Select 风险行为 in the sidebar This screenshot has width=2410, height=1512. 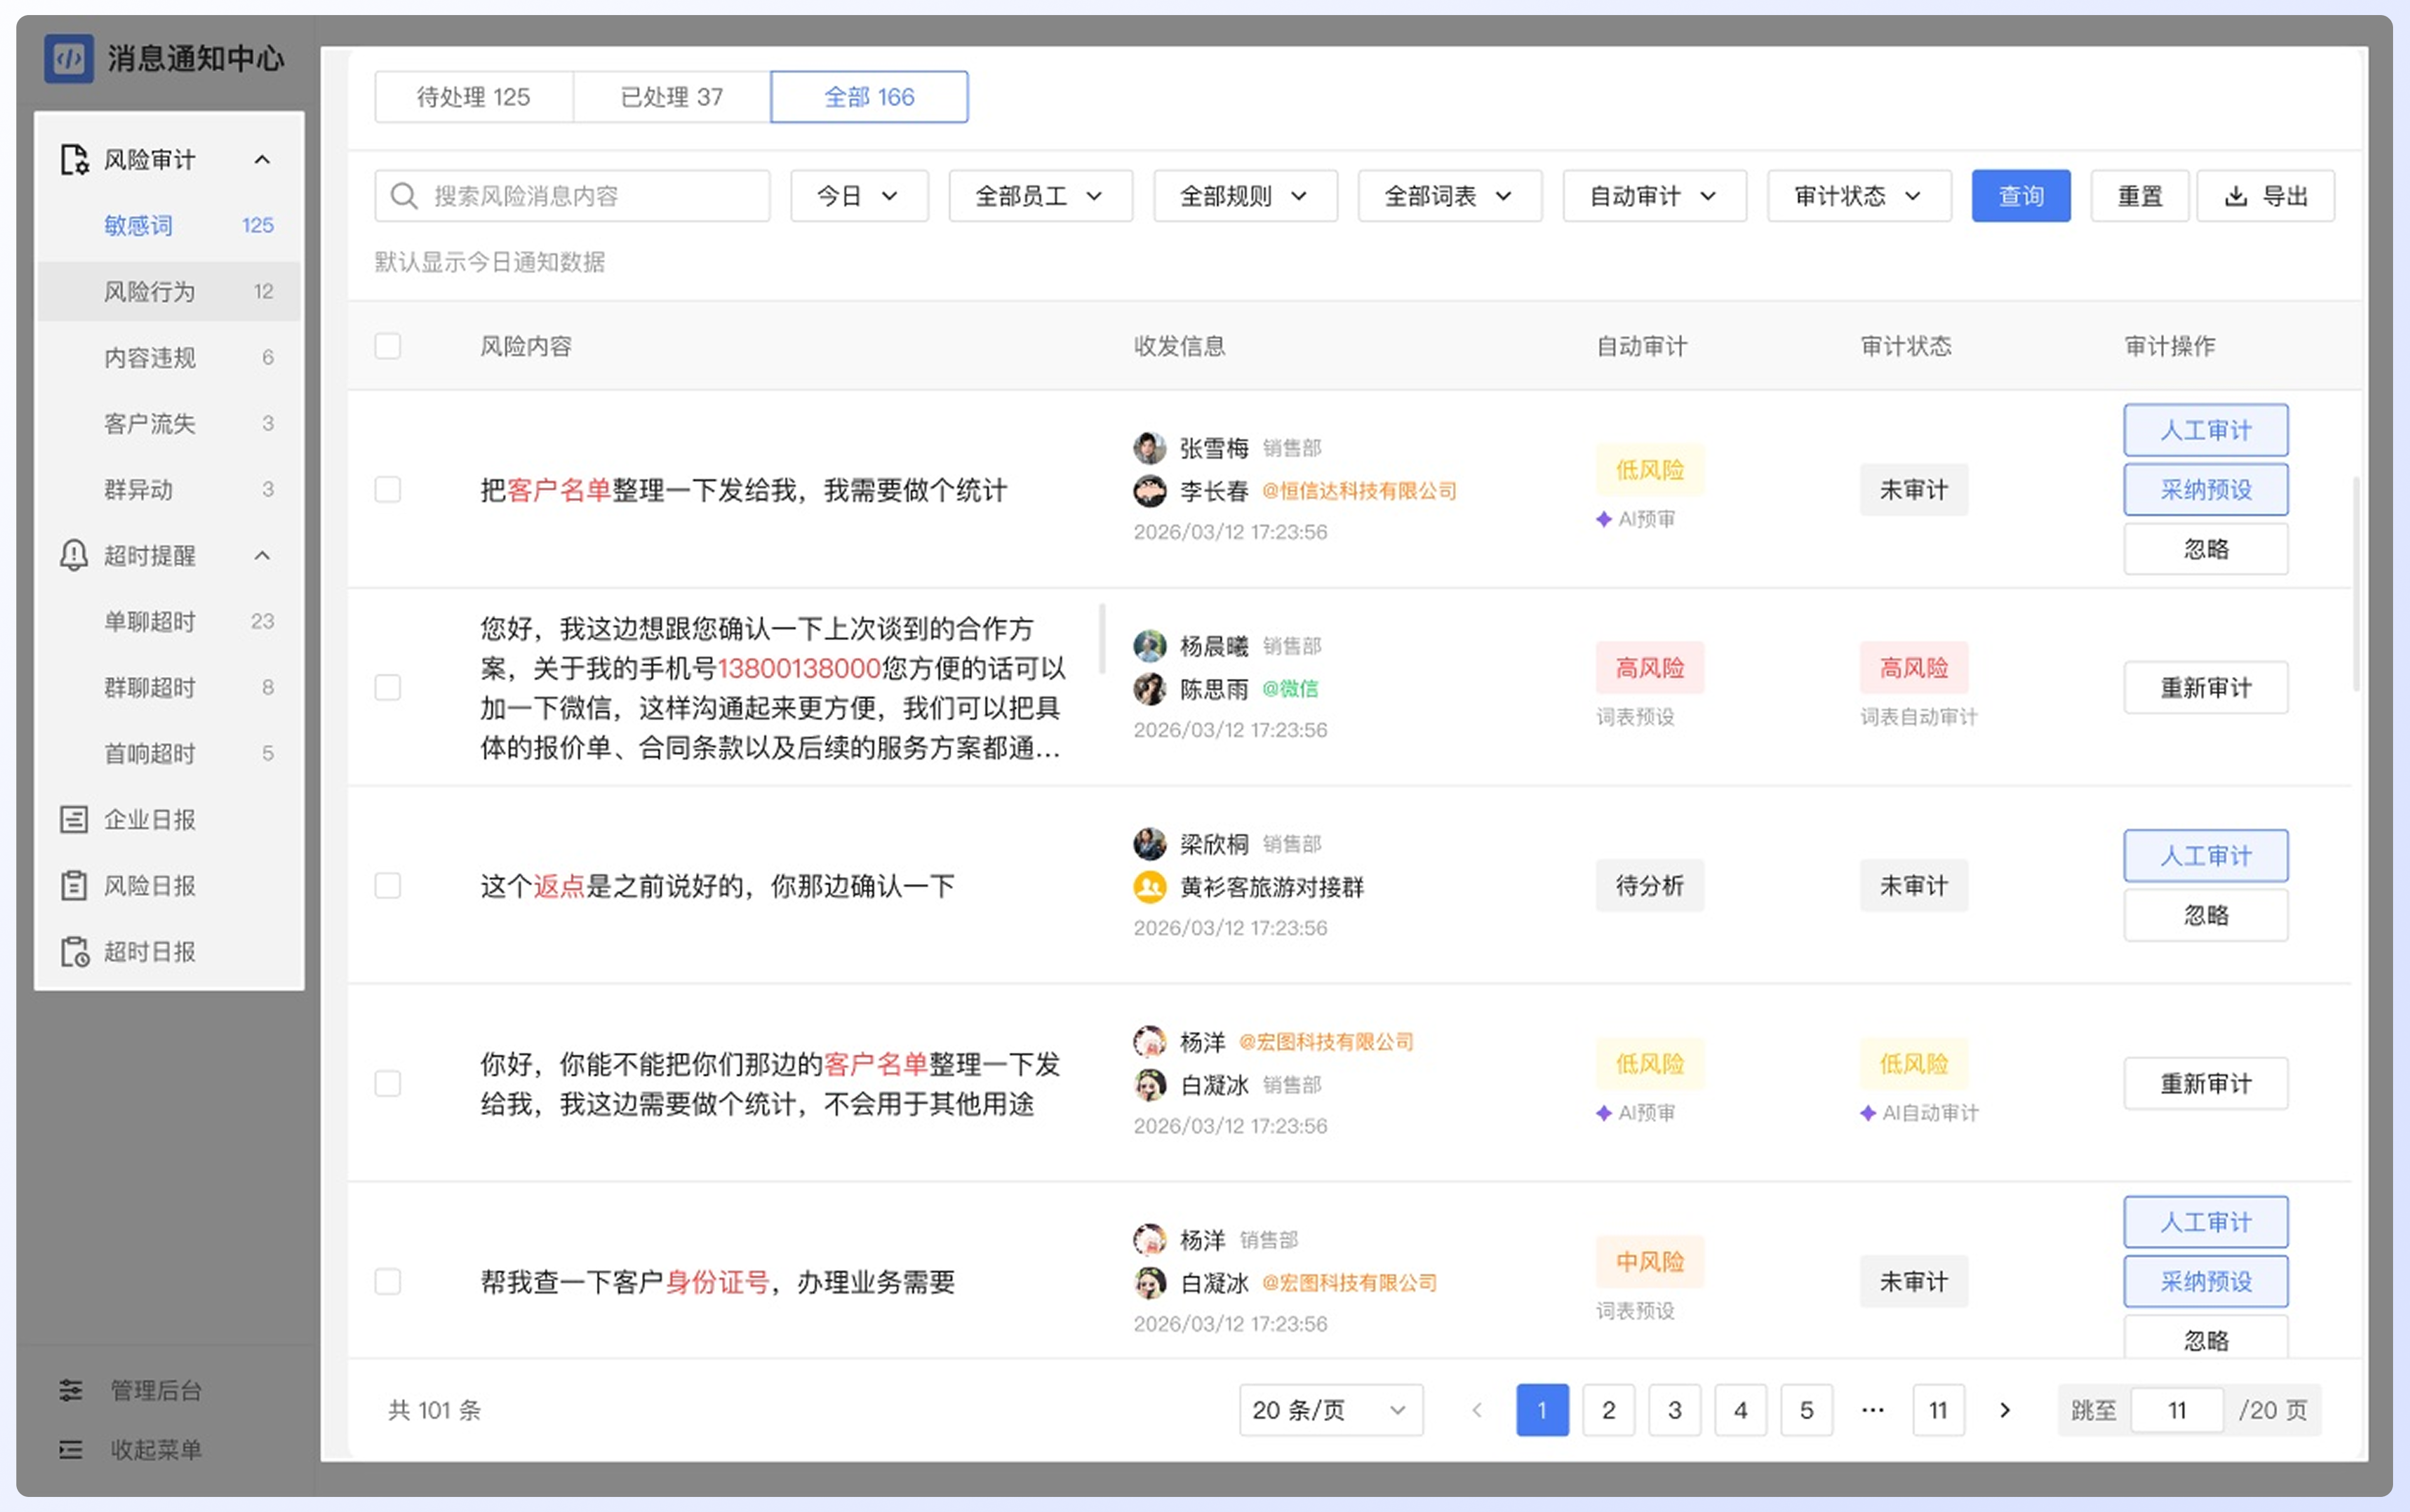point(169,291)
